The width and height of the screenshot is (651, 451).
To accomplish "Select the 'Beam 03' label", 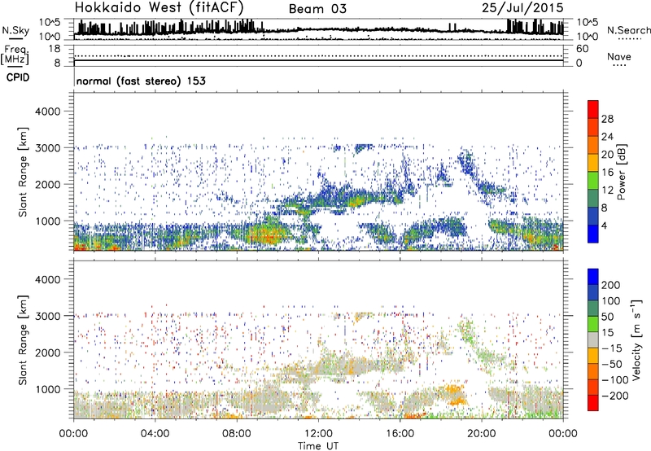I will click(317, 9).
